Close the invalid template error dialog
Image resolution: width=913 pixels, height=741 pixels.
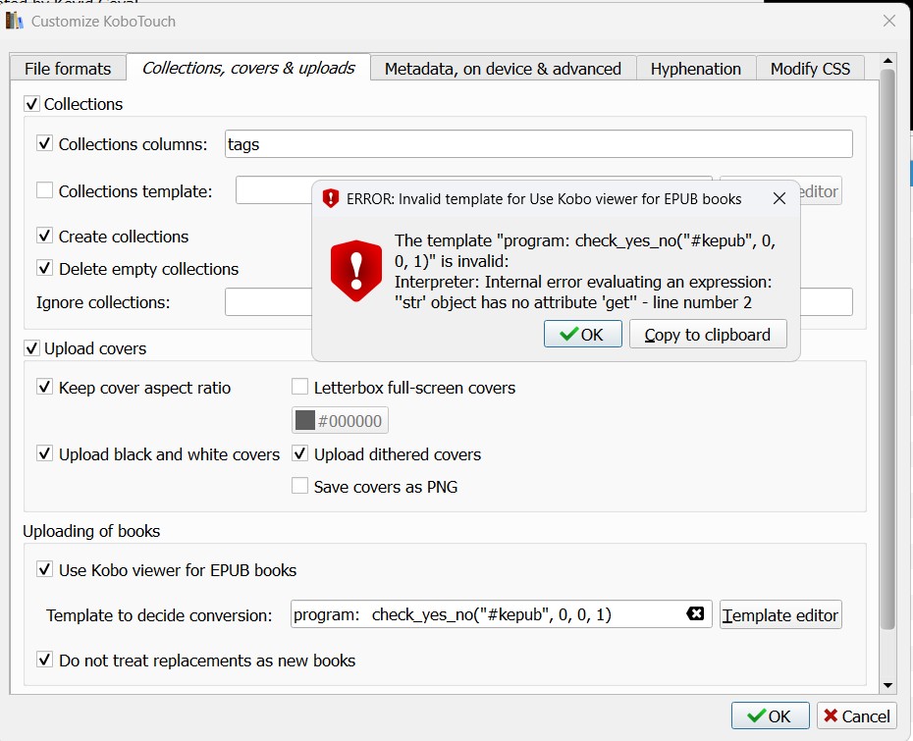779,198
